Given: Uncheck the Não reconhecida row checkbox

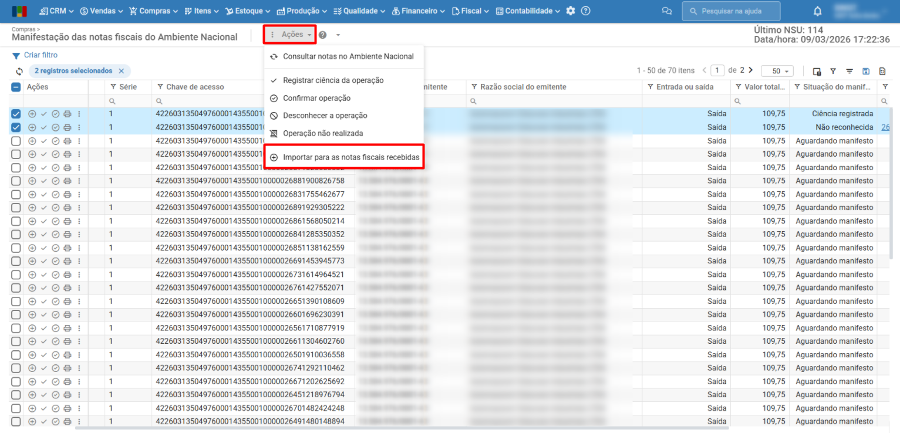Looking at the screenshot, I should tap(16, 127).
